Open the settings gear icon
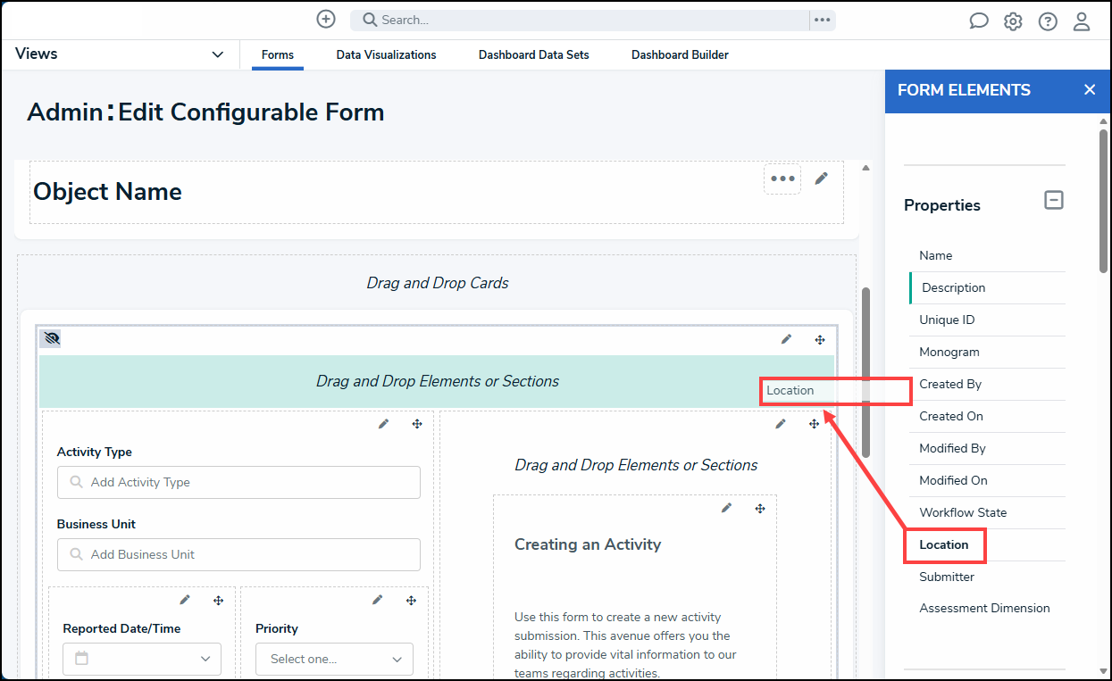The width and height of the screenshot is (1112, 681). (1013, 21)
